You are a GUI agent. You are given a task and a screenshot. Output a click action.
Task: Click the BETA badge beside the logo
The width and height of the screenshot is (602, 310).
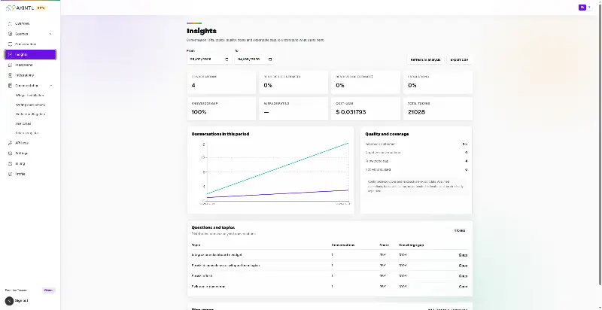41,8
